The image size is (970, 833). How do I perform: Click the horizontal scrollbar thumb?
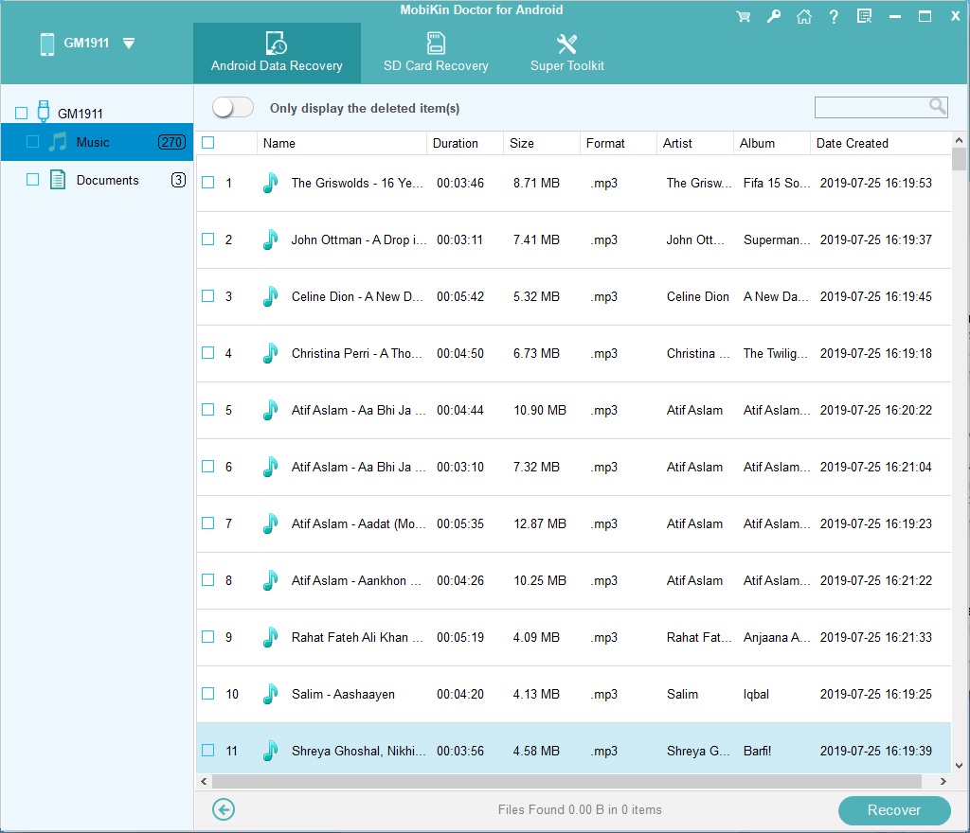click(x=566, y=782)
